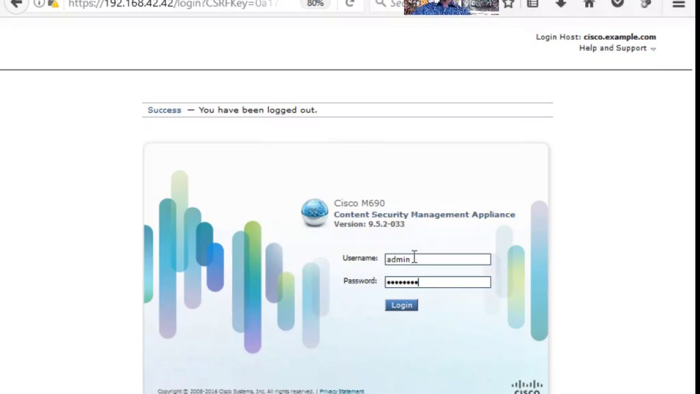Reload the page with refresh icon
The width and height of the screenshot is (700, 394).
pos(350,4)
